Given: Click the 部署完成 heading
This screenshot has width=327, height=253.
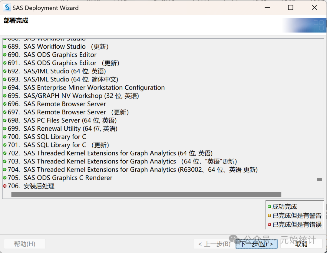Looking at the screenshot, I should tap(16, 21).
